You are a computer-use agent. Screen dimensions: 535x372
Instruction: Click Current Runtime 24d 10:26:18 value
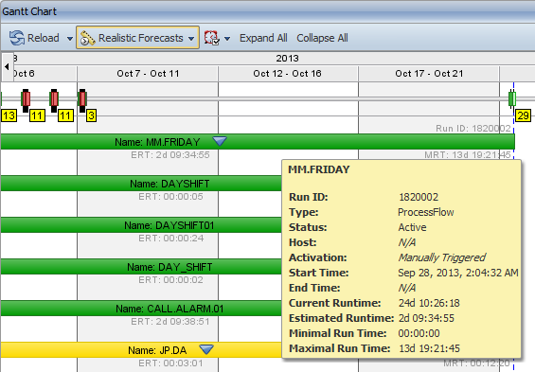(429, 303)
